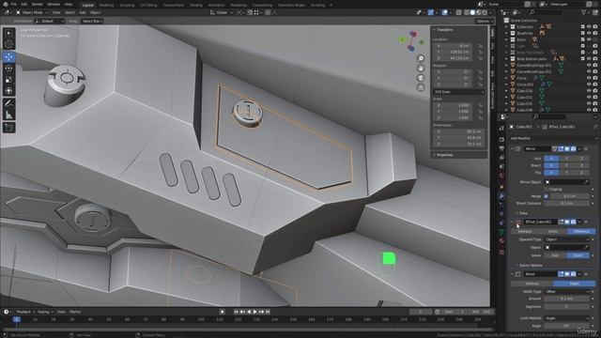Select Difference boolean operation button
Image resolution: width=601 pixels, height=338 pixels.
(x=581, y=232)
